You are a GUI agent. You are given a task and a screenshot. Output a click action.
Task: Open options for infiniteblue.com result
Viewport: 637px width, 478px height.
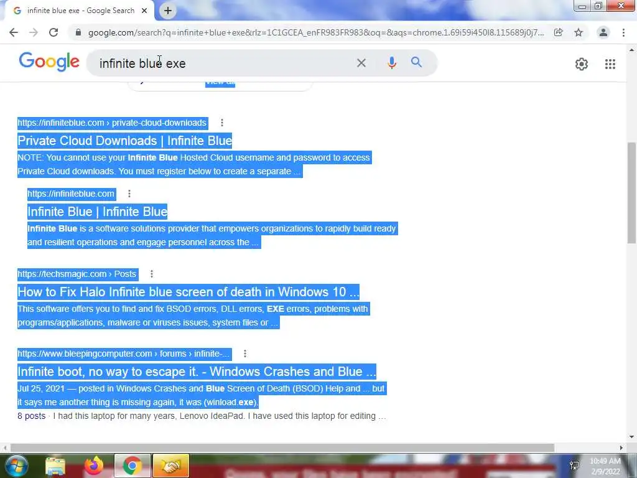129,194
